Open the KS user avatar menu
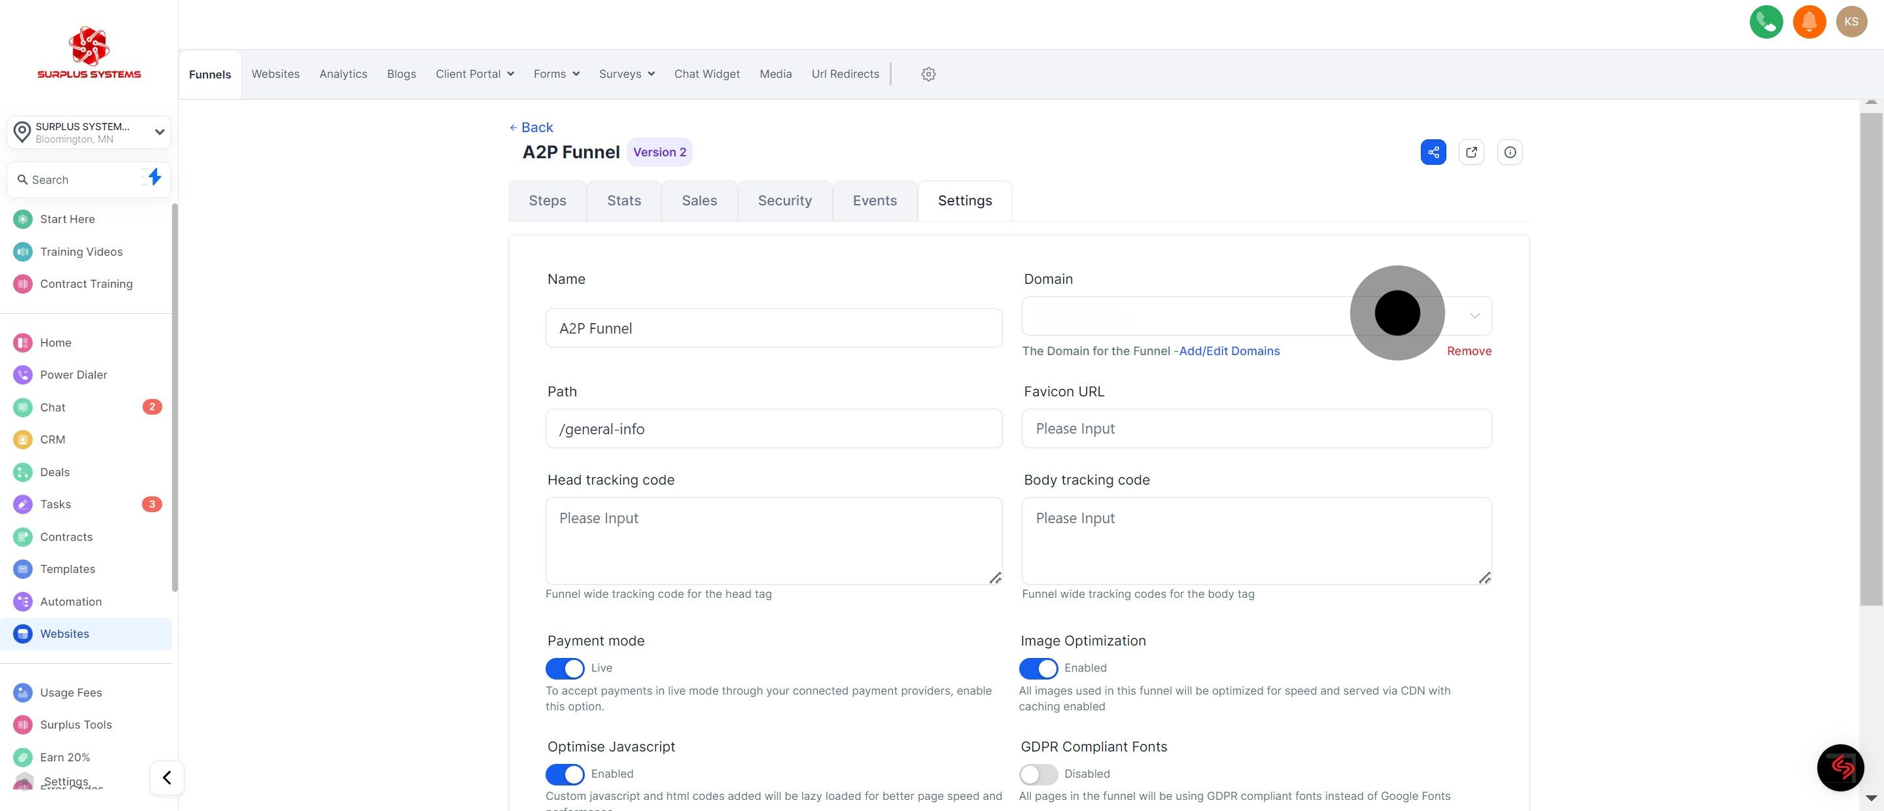The image size is (1884, 811). click(x=1851, y=21)
